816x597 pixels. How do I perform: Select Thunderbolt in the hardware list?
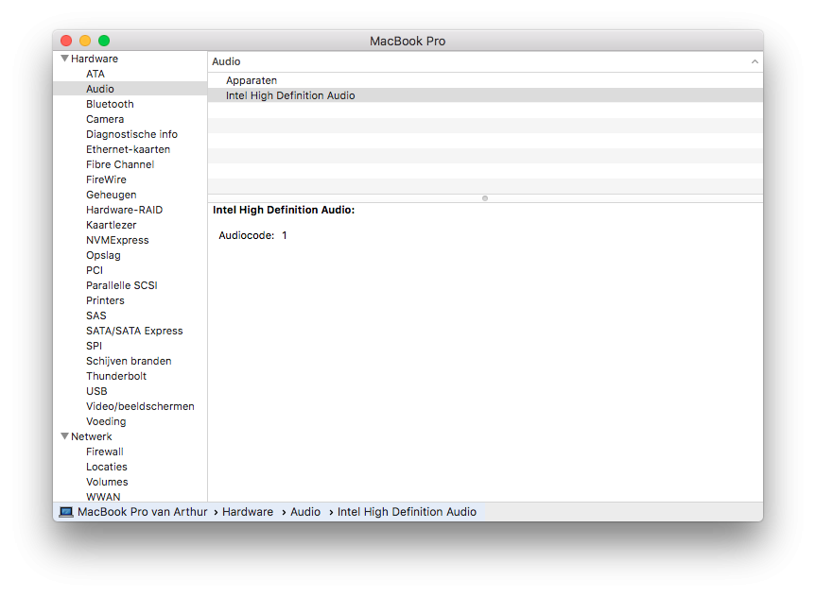coord(116,376)
